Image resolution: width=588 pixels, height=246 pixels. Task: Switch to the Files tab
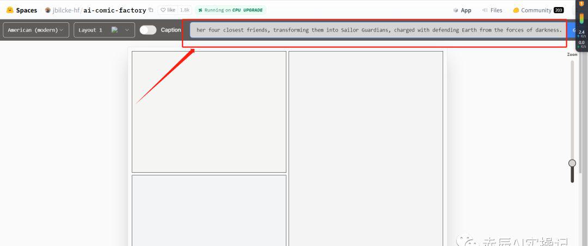point(492,10)
